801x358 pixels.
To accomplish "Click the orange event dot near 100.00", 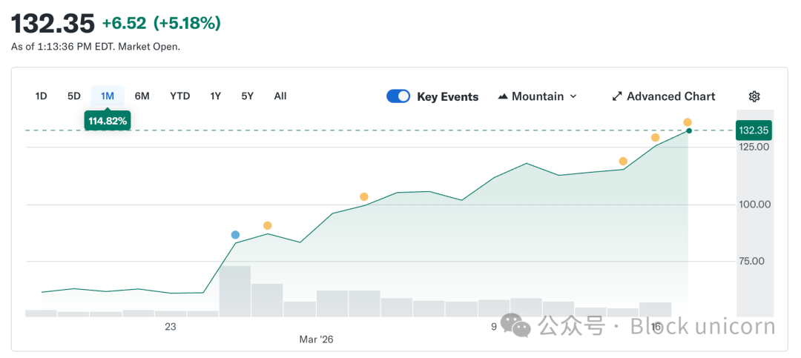I will click(x=363, y=196).
